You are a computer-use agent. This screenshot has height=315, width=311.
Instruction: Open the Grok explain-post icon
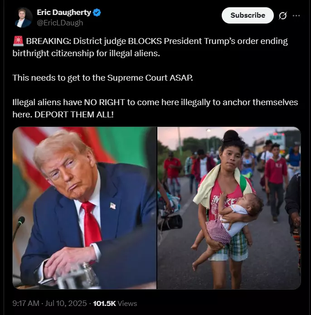[x=283, y=16]
